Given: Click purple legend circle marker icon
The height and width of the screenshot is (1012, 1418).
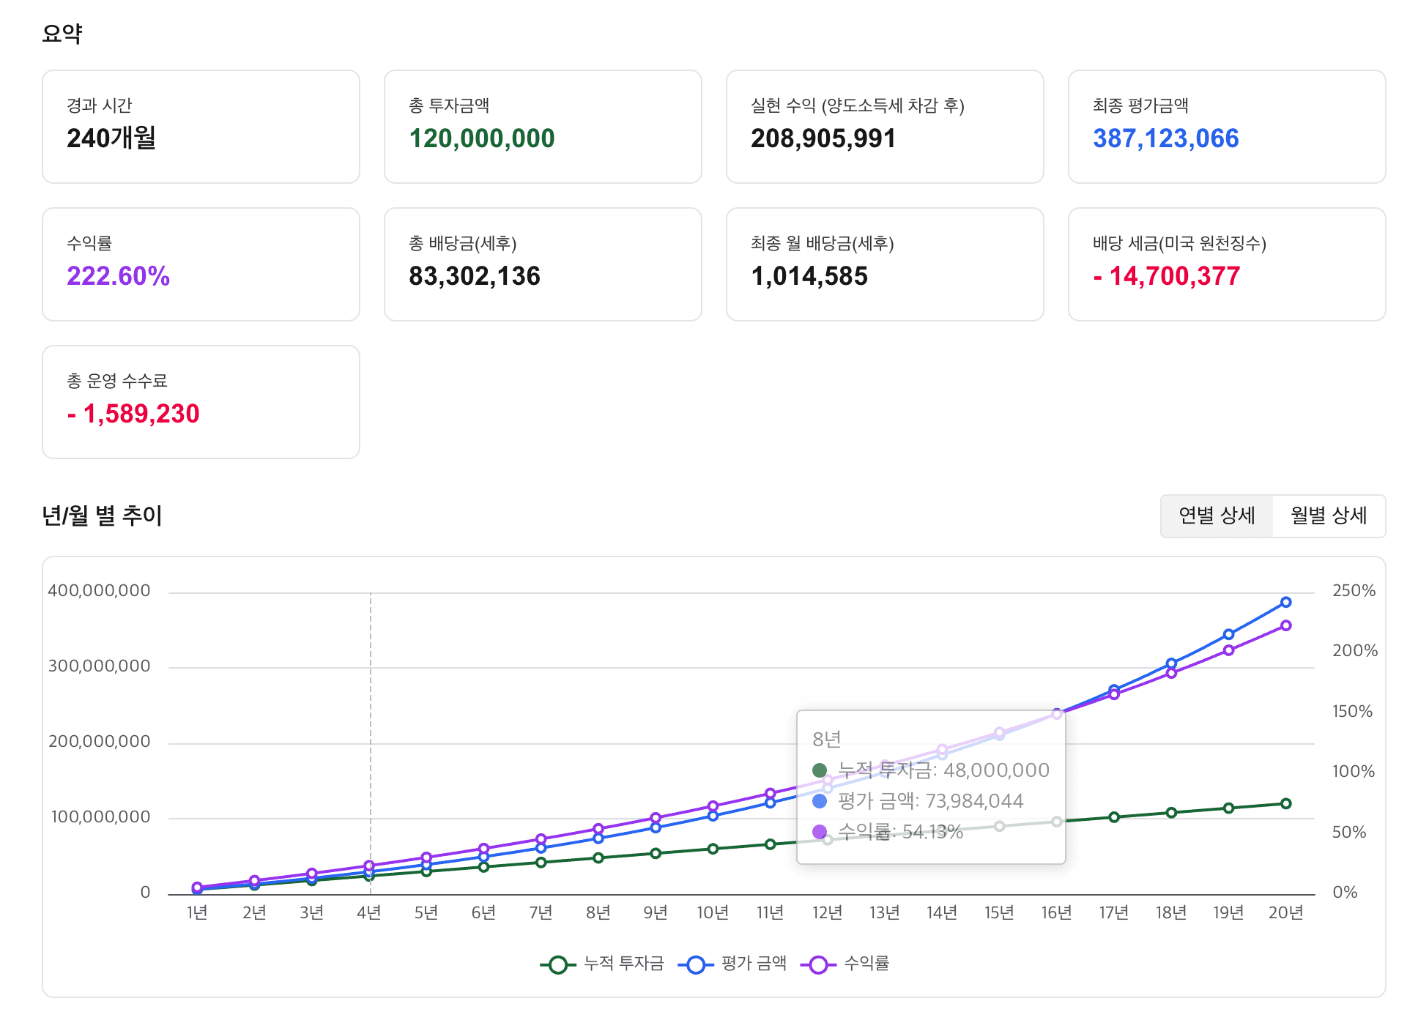Looking at the screenshot, I should tap(819, 965).
